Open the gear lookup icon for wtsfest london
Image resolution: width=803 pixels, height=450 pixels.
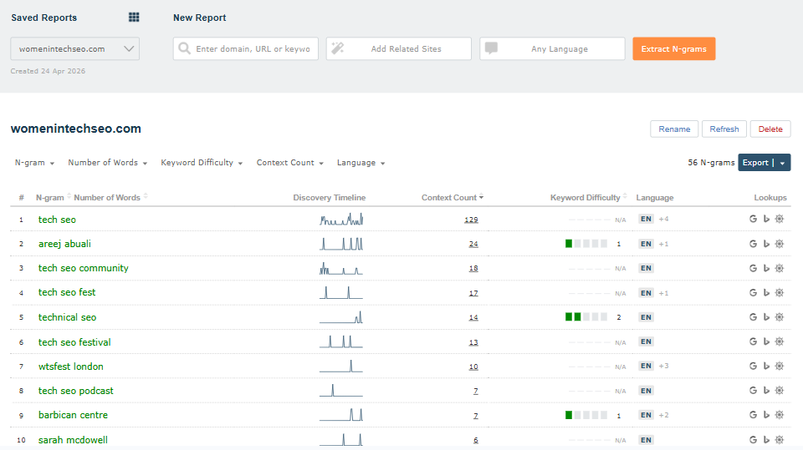pyautogui.click(x=780, y=367)
